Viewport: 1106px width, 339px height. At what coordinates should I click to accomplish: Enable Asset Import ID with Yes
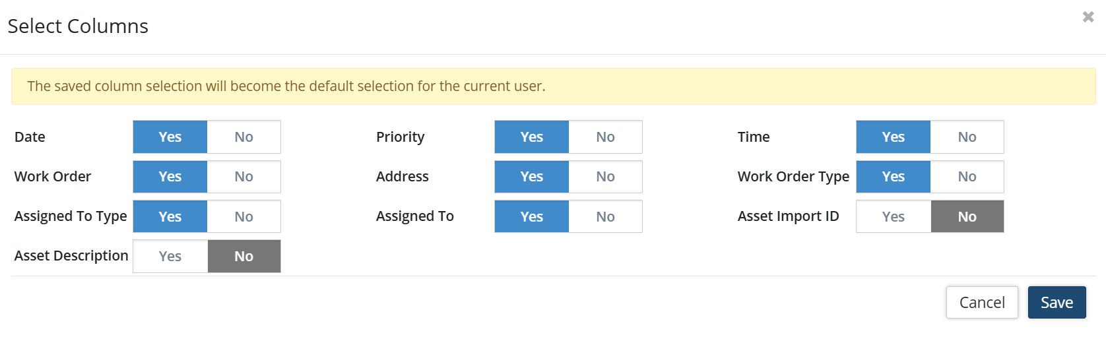coord(894,217)
